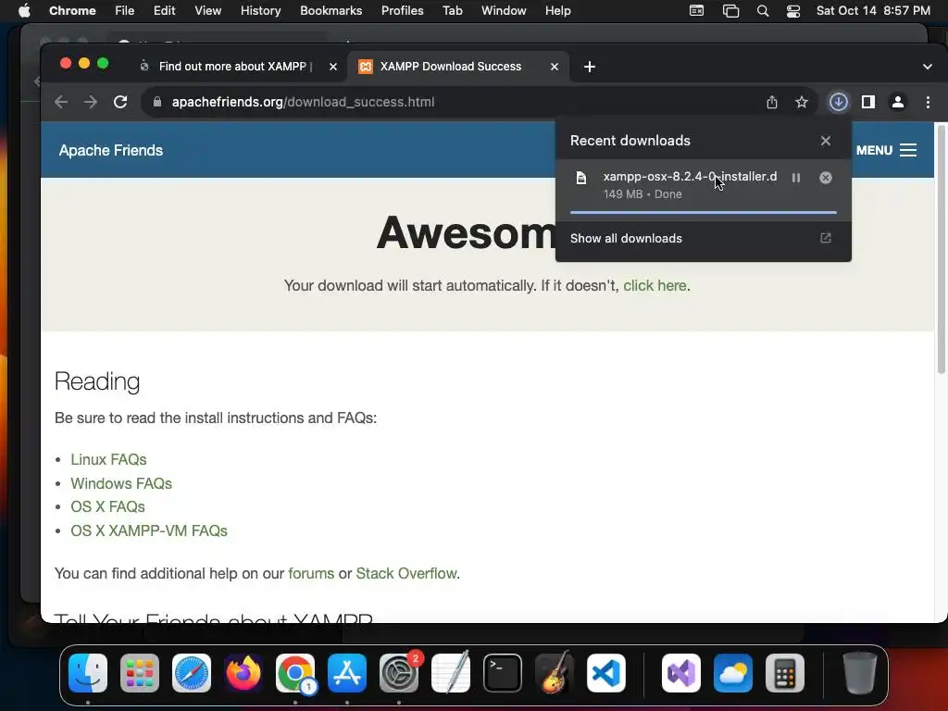The width and height of the screenshot is (948, 711).
Task: Open the Chrome application menu
Action: [x=72, y=11]
